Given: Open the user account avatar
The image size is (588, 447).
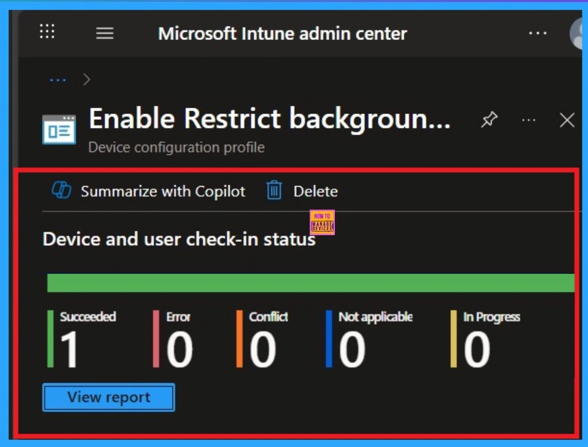Looking at the screenshot, I should tap(576, 33).
